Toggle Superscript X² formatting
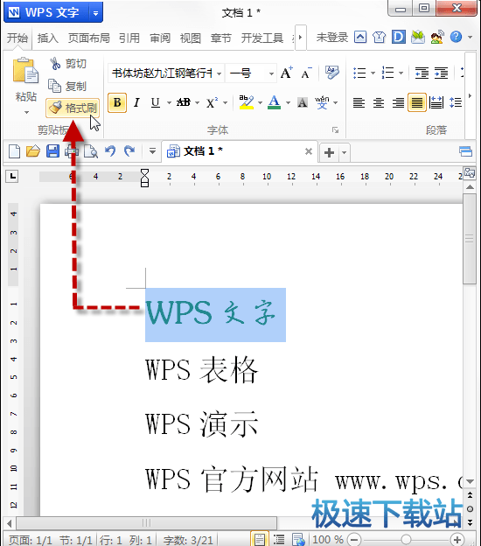 click(212, 102)
